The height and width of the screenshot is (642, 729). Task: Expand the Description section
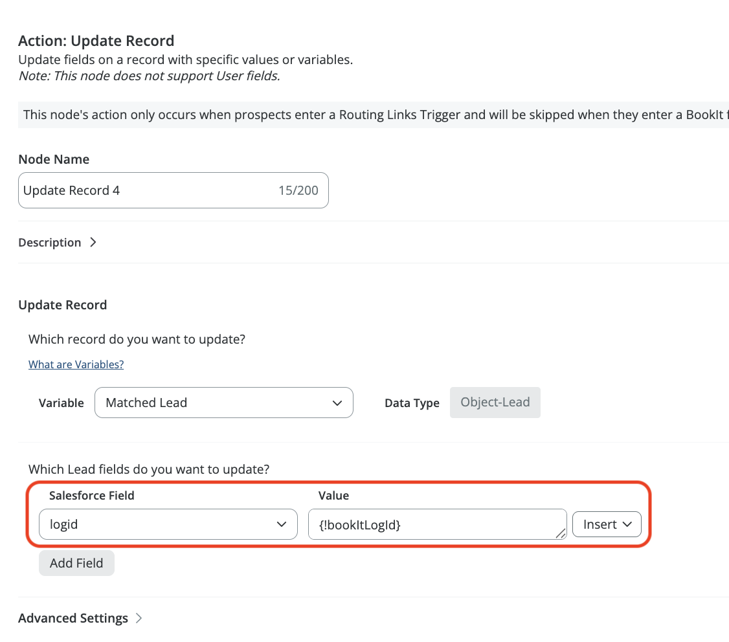(x=50, y=243)
